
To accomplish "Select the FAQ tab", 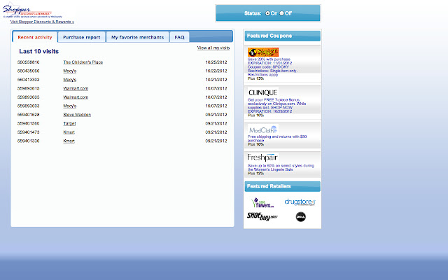I will [180, 37].
